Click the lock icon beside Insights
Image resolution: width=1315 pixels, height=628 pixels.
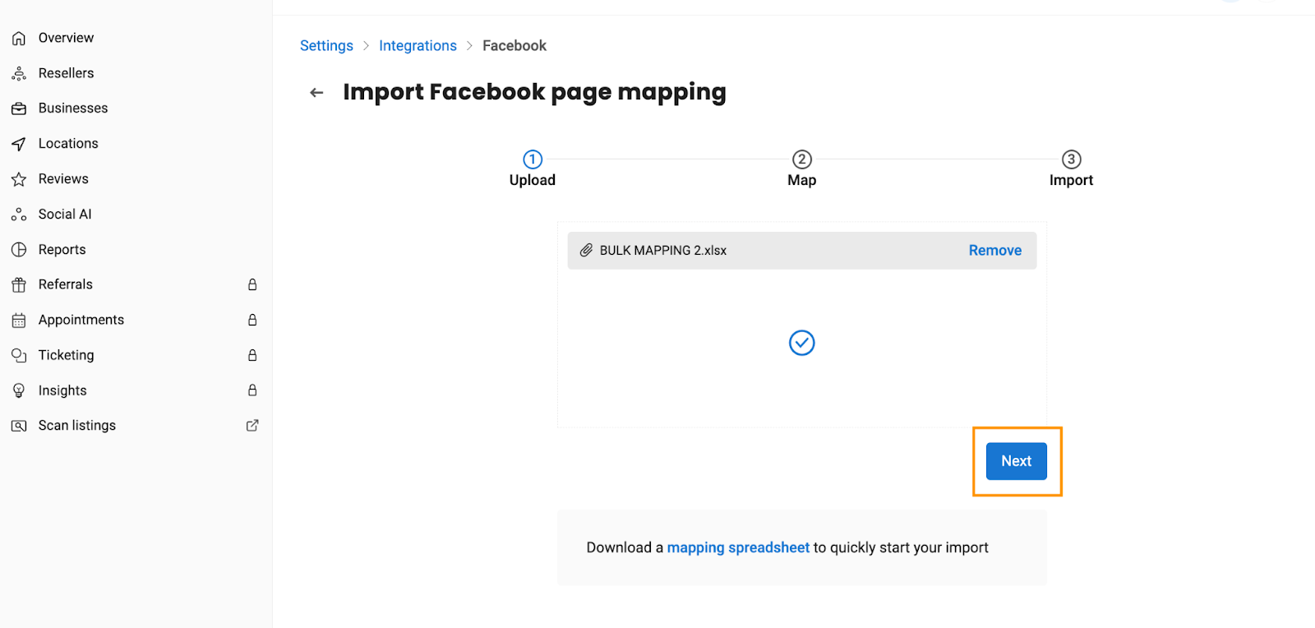tap(252, 390)
